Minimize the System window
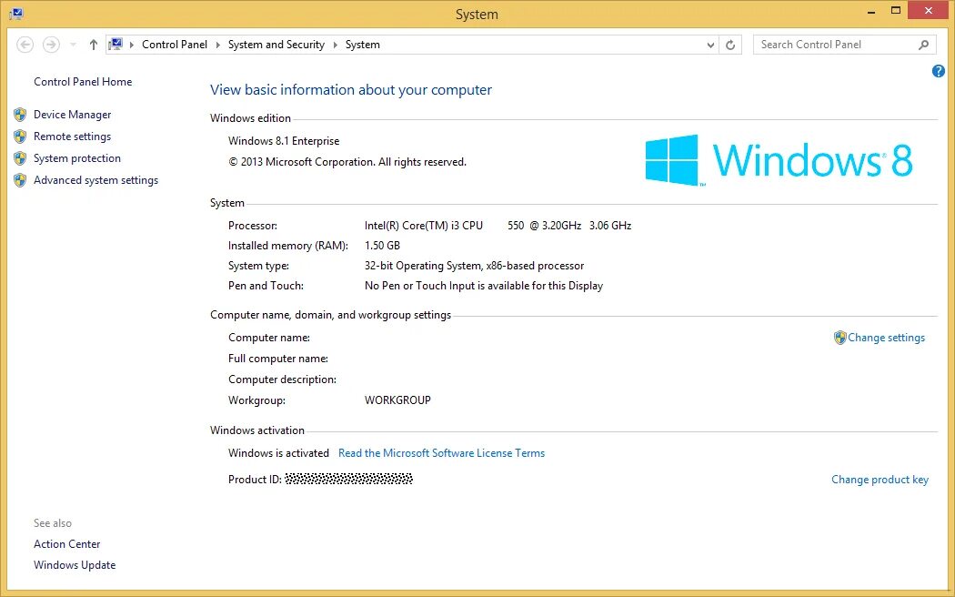 coord(871,11)
